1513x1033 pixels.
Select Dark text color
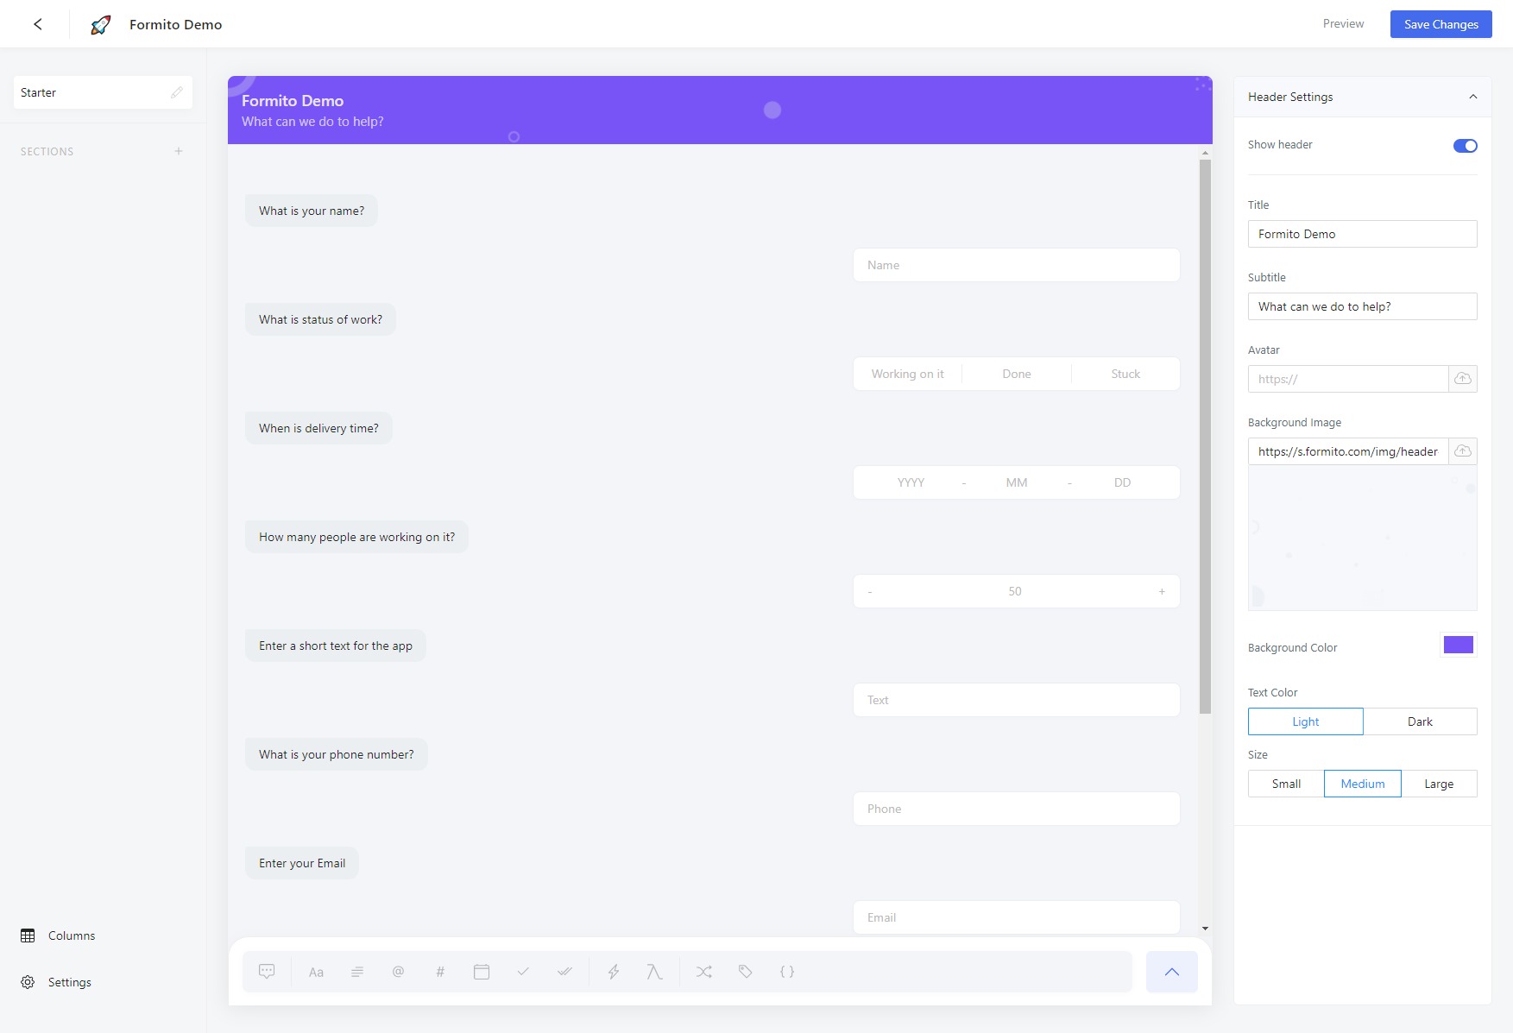[1420, 721]
